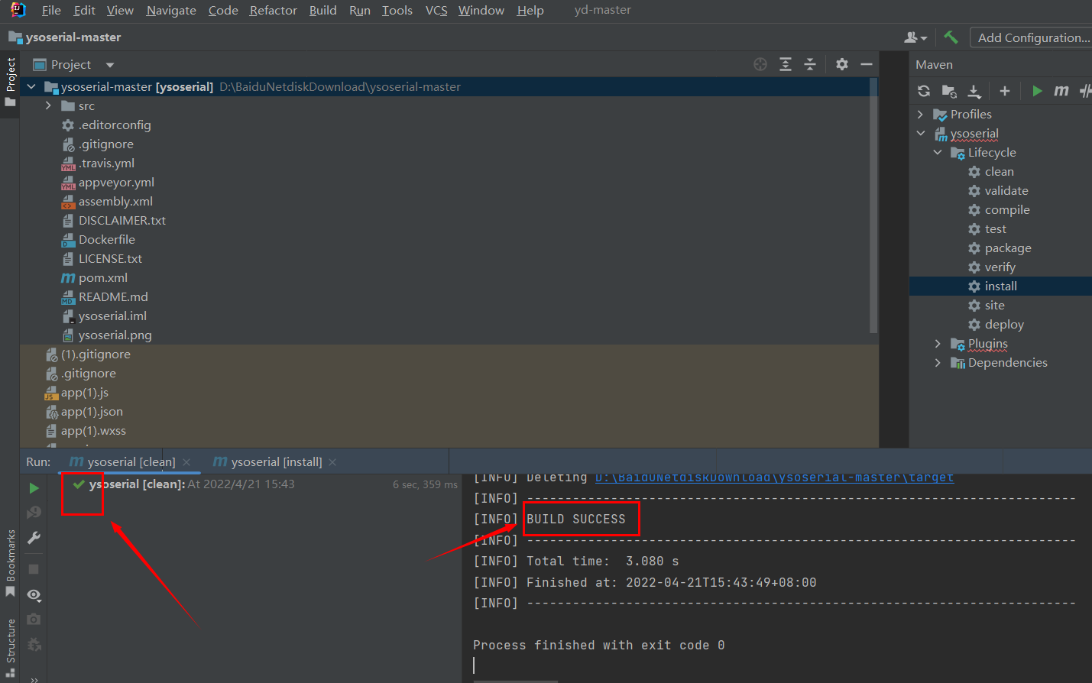1092x683 pixels.
Task: Select README.md file
Action: coord(113,296)
